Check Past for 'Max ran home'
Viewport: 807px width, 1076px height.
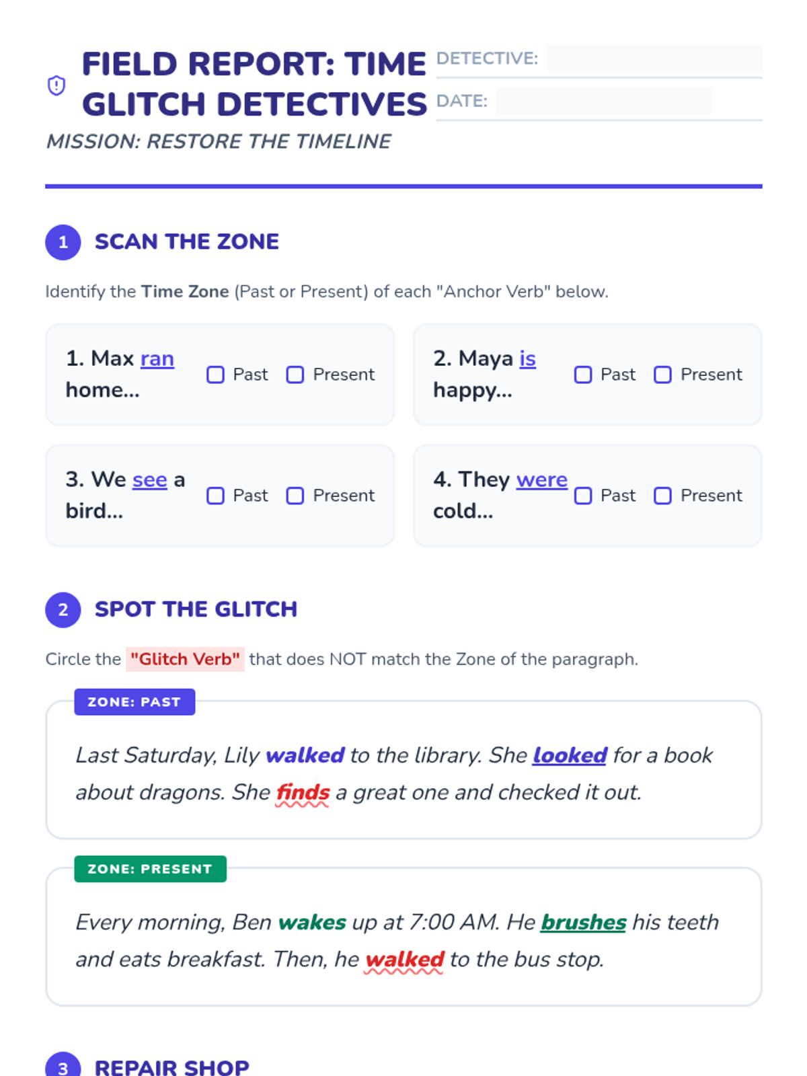click(x=215, y=375)
